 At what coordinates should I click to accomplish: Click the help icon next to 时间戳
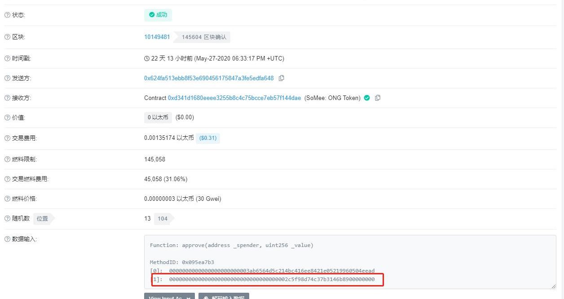pos(7,58)
